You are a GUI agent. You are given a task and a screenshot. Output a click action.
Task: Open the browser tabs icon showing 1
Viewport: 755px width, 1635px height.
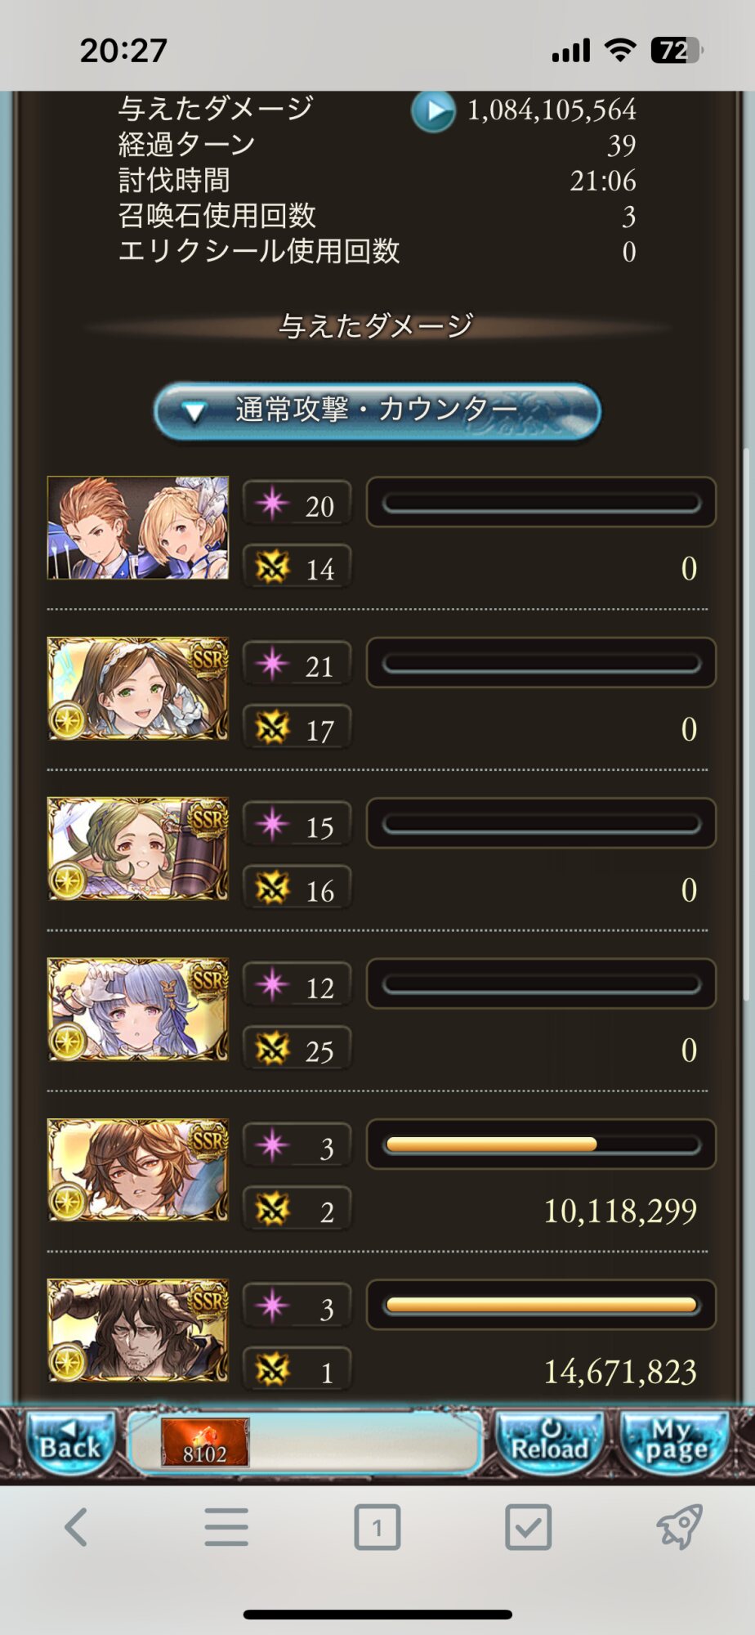pos(377,1526)
